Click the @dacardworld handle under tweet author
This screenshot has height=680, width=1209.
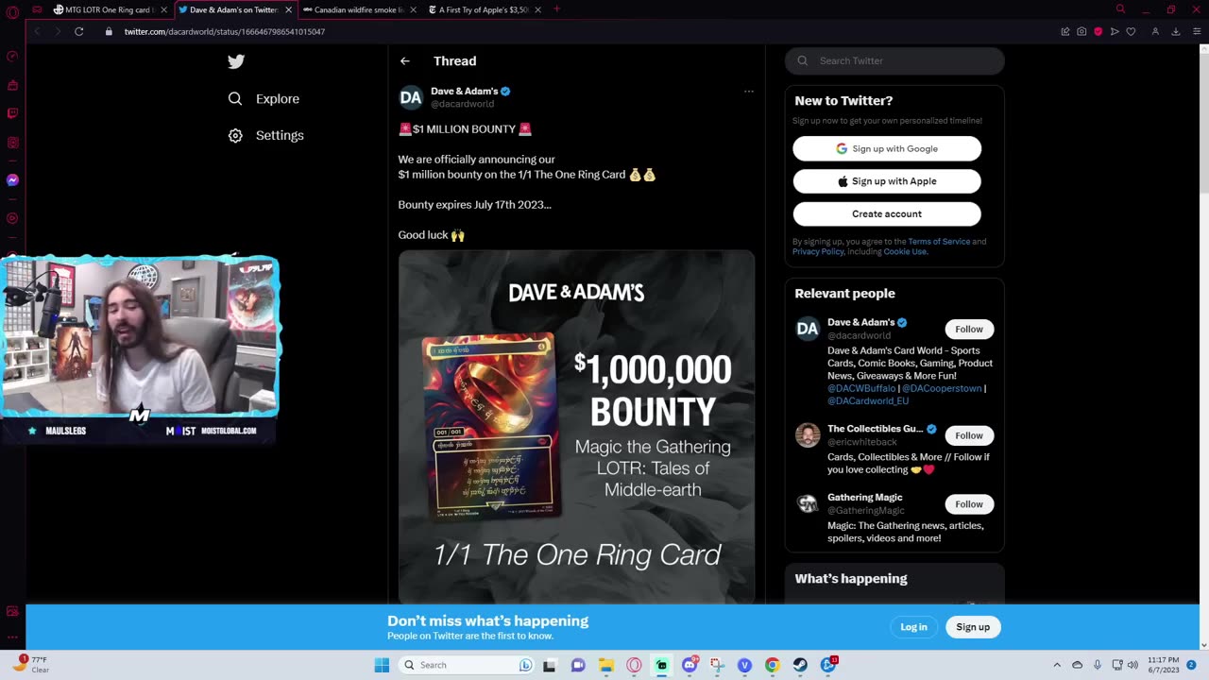[462, 104]
